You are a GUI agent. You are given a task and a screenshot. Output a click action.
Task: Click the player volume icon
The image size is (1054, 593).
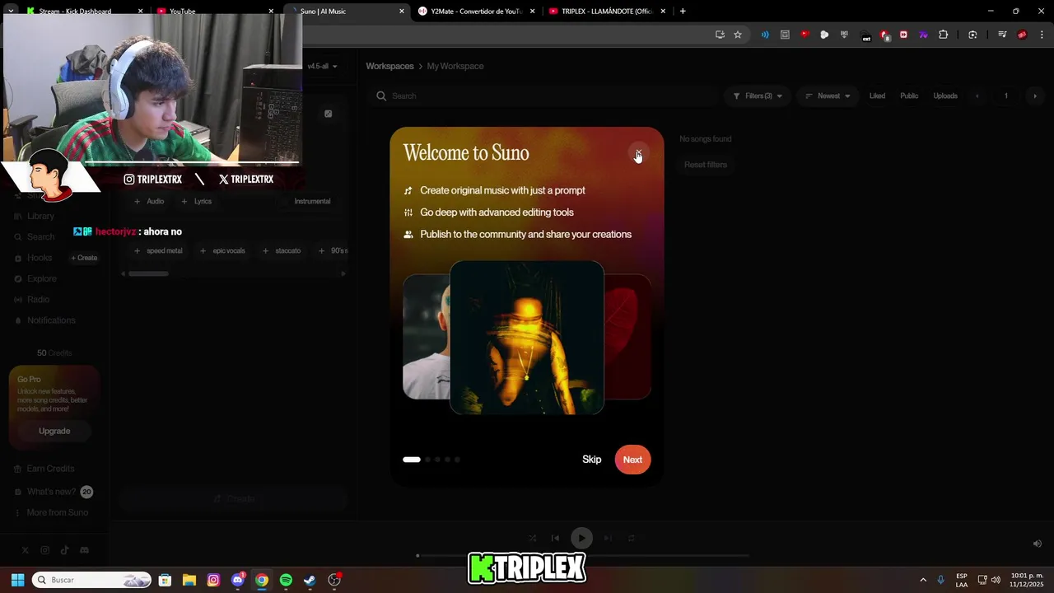(1037, 544)
